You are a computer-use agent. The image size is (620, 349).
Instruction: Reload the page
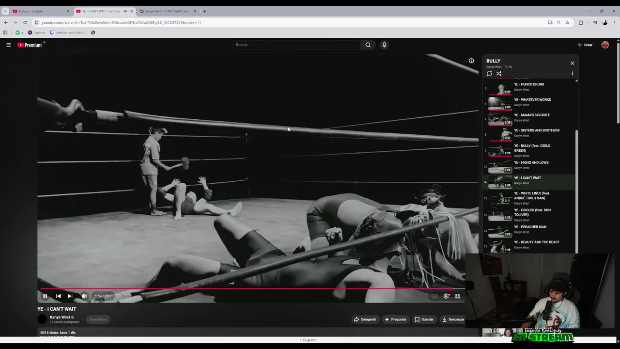25,22
